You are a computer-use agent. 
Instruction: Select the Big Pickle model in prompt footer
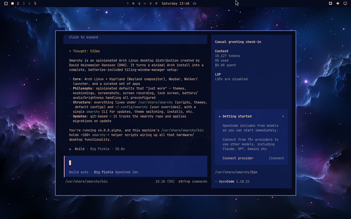tap(104, 172)
